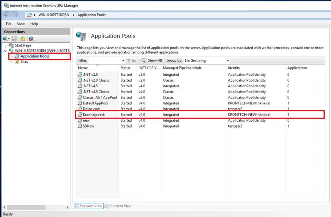The width and height of the screenshot is (331, 217).
Task: Open the View menu
Action: coord(21,24)
